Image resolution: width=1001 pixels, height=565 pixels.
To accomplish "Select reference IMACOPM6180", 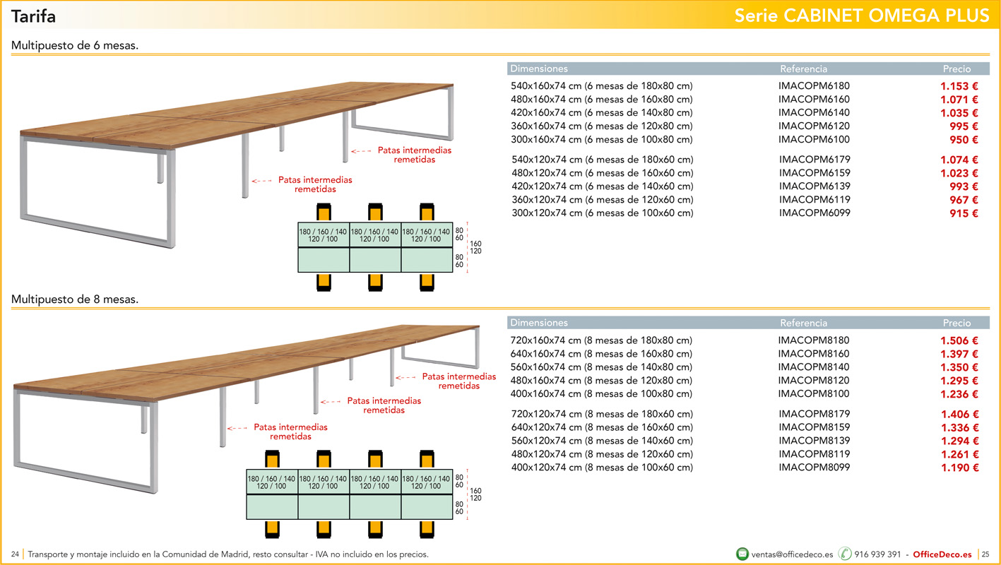I will 814,86.
